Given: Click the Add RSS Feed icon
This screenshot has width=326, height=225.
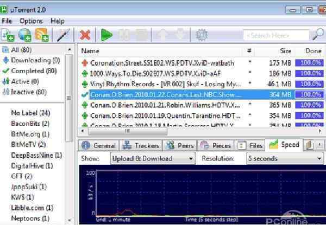Looking at the screenshot, I should tap(42, 35).
